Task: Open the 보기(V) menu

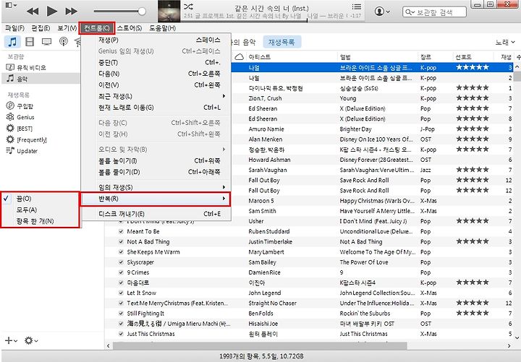Action: (x=67, y=28)
